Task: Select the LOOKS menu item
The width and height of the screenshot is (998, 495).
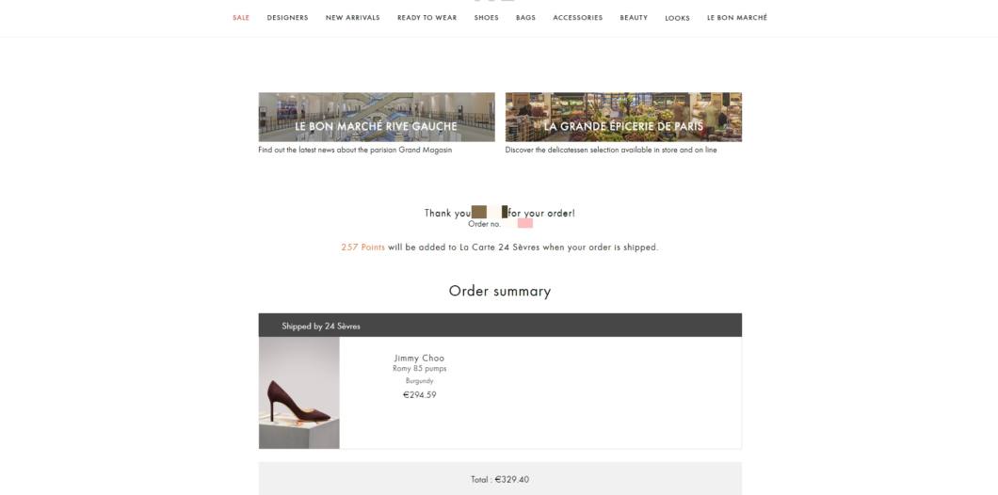Action: click(x=677, y=19)
